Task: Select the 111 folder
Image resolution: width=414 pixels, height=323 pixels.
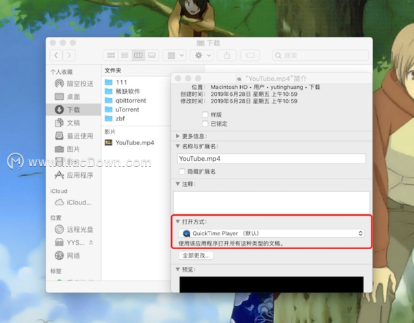Action: pos(116,82)
